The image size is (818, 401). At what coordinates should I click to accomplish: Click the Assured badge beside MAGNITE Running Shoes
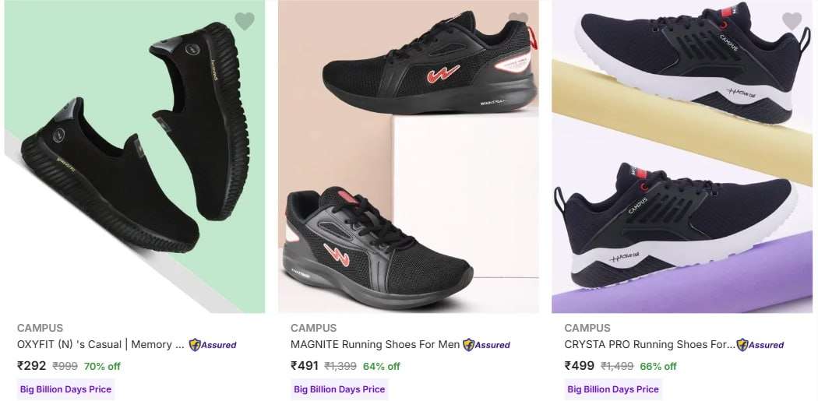(x=486, y=345)
